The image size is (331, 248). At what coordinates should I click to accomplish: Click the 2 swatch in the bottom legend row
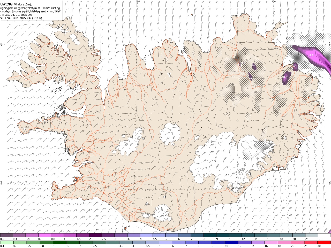coord(86,243)
